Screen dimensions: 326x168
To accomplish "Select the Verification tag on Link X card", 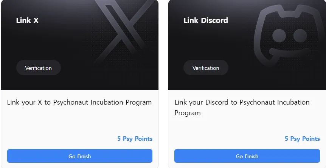I will tap(38, 68).
